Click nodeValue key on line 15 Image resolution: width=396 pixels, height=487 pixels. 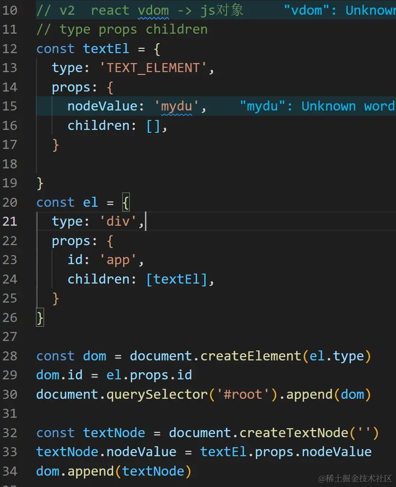(102, 106)
